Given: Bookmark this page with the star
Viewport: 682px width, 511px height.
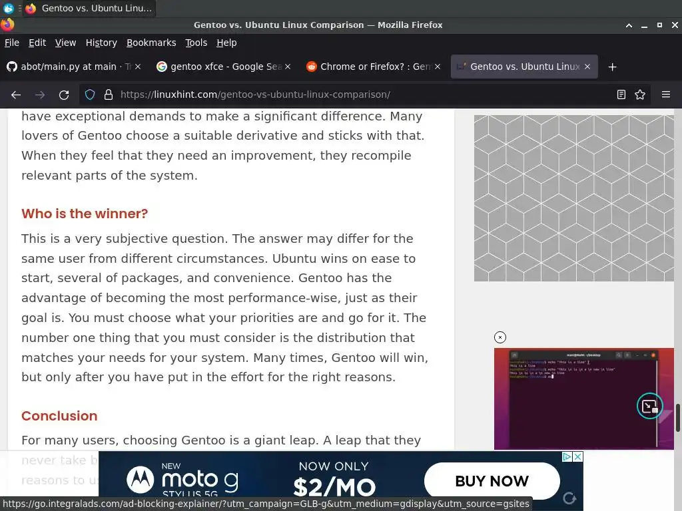Looking at the screenshot, I should point(640,94).
